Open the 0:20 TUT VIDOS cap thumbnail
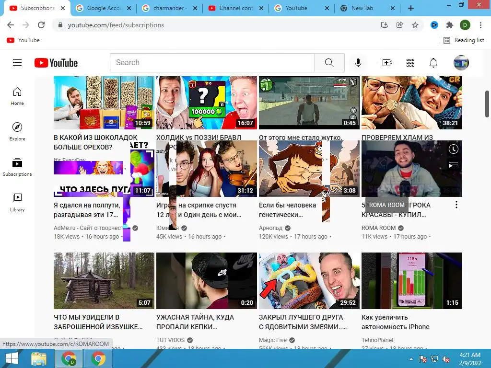The height and width of the screenshot is (368, 491). [x=207, y=281]
